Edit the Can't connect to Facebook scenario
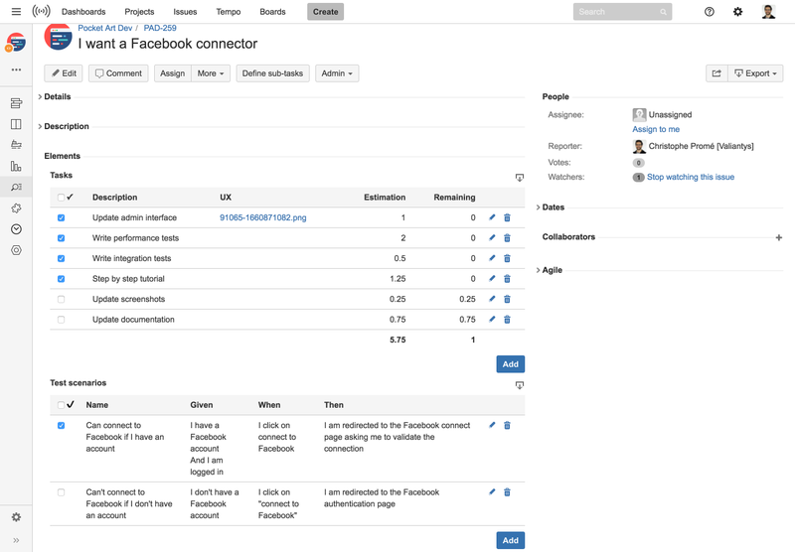Screen dimensions: 795x552 (492, 492)
